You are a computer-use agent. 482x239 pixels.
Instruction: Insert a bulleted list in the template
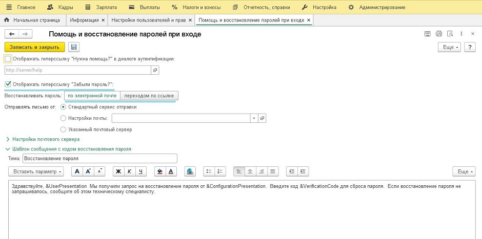click(x=208, y=171)
